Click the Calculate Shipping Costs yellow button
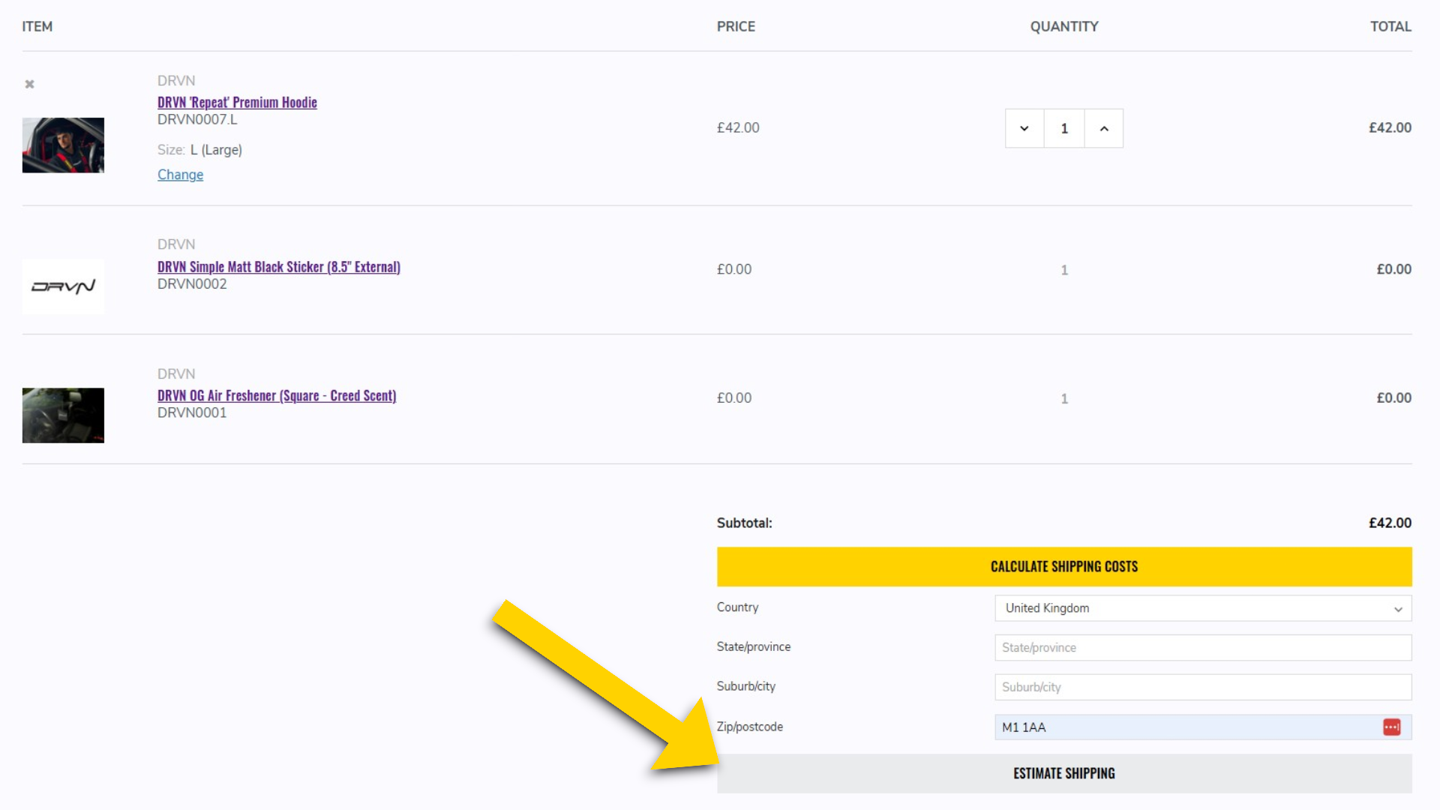 (x=1064, y=566)
